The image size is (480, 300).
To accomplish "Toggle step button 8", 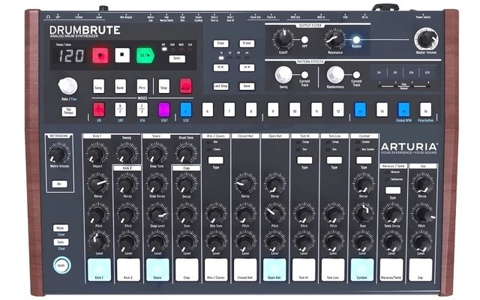I will coord(251,109).
